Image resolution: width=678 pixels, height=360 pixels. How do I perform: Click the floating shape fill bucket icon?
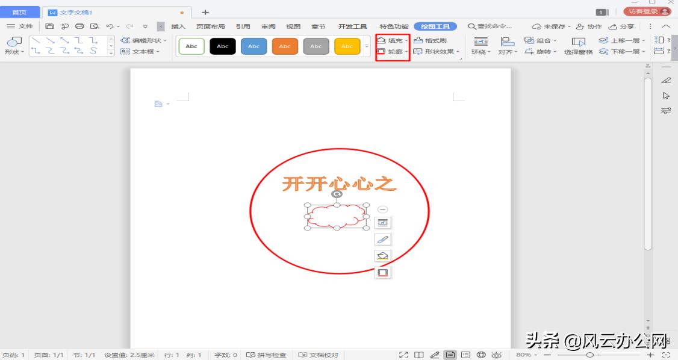point(383,256)
